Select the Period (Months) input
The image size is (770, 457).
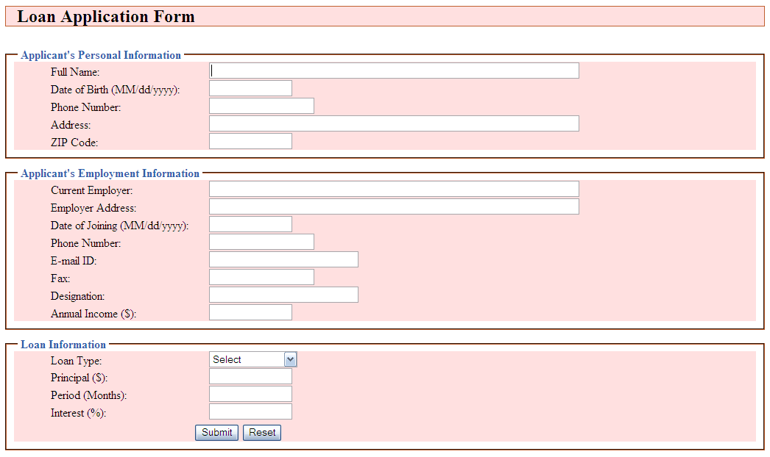pos(250,394)
